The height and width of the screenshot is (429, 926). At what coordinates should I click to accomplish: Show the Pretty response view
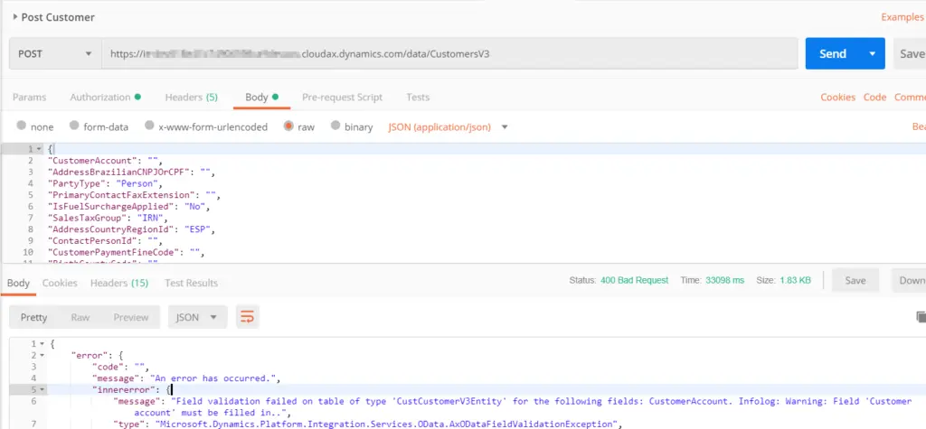[33, 318]
